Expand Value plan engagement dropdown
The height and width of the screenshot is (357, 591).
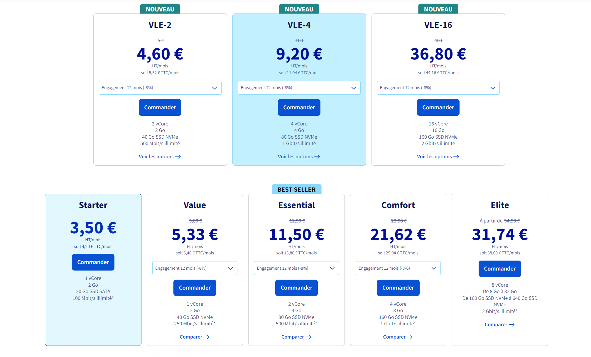(x=195, y=268)
